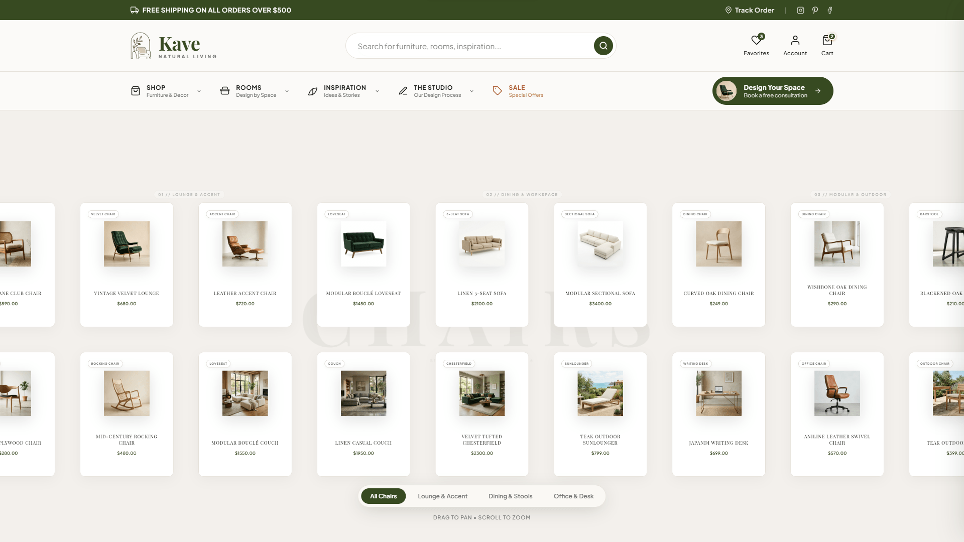Click the ROCKING CHAIR tag label
Image resolution: width=964 pixels, height=542 pixels.
click(105, 364)
